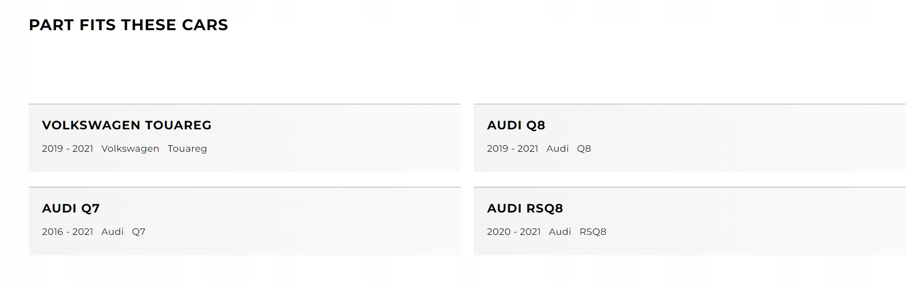Screen dimensions: 915x283
Task: Open the Volkswagen Touareg card title
Action: click(x=126, y=125)
